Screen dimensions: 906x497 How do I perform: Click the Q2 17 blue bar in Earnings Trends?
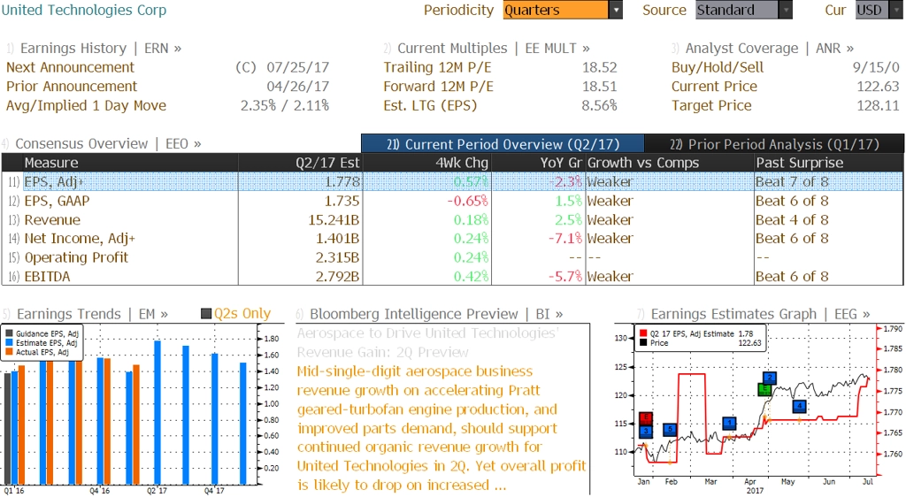tap(157, 412)
